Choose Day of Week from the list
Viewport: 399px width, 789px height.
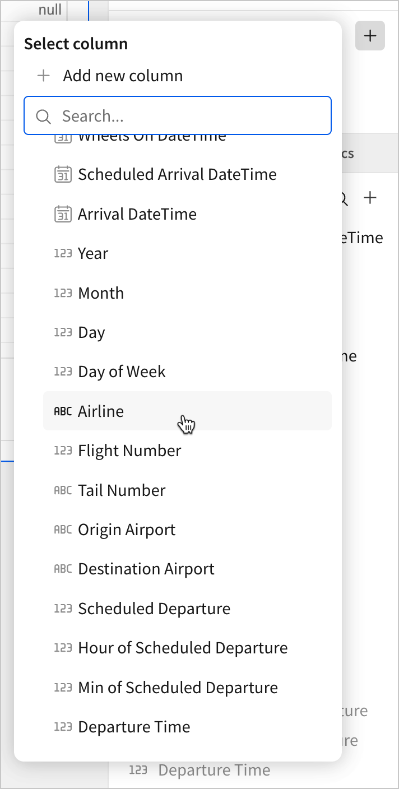(122, 372)
